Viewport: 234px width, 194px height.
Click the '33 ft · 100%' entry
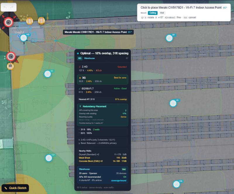86,133
